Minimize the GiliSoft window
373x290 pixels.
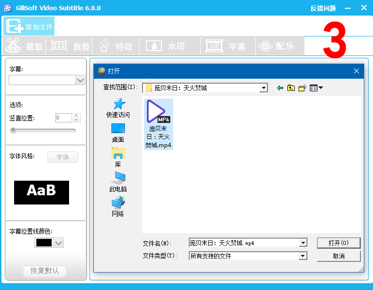(x=348, y=8)
